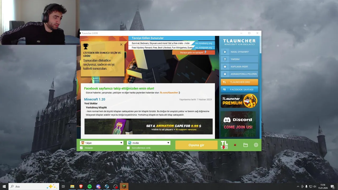The image size is (338, 190).
Task: Open the game folder icon
Action: pyautogui.click(x=245, y=145)
